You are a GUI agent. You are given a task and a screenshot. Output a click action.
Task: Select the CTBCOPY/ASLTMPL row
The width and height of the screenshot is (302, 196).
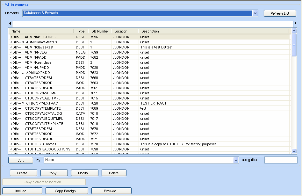tap(149, 93)
